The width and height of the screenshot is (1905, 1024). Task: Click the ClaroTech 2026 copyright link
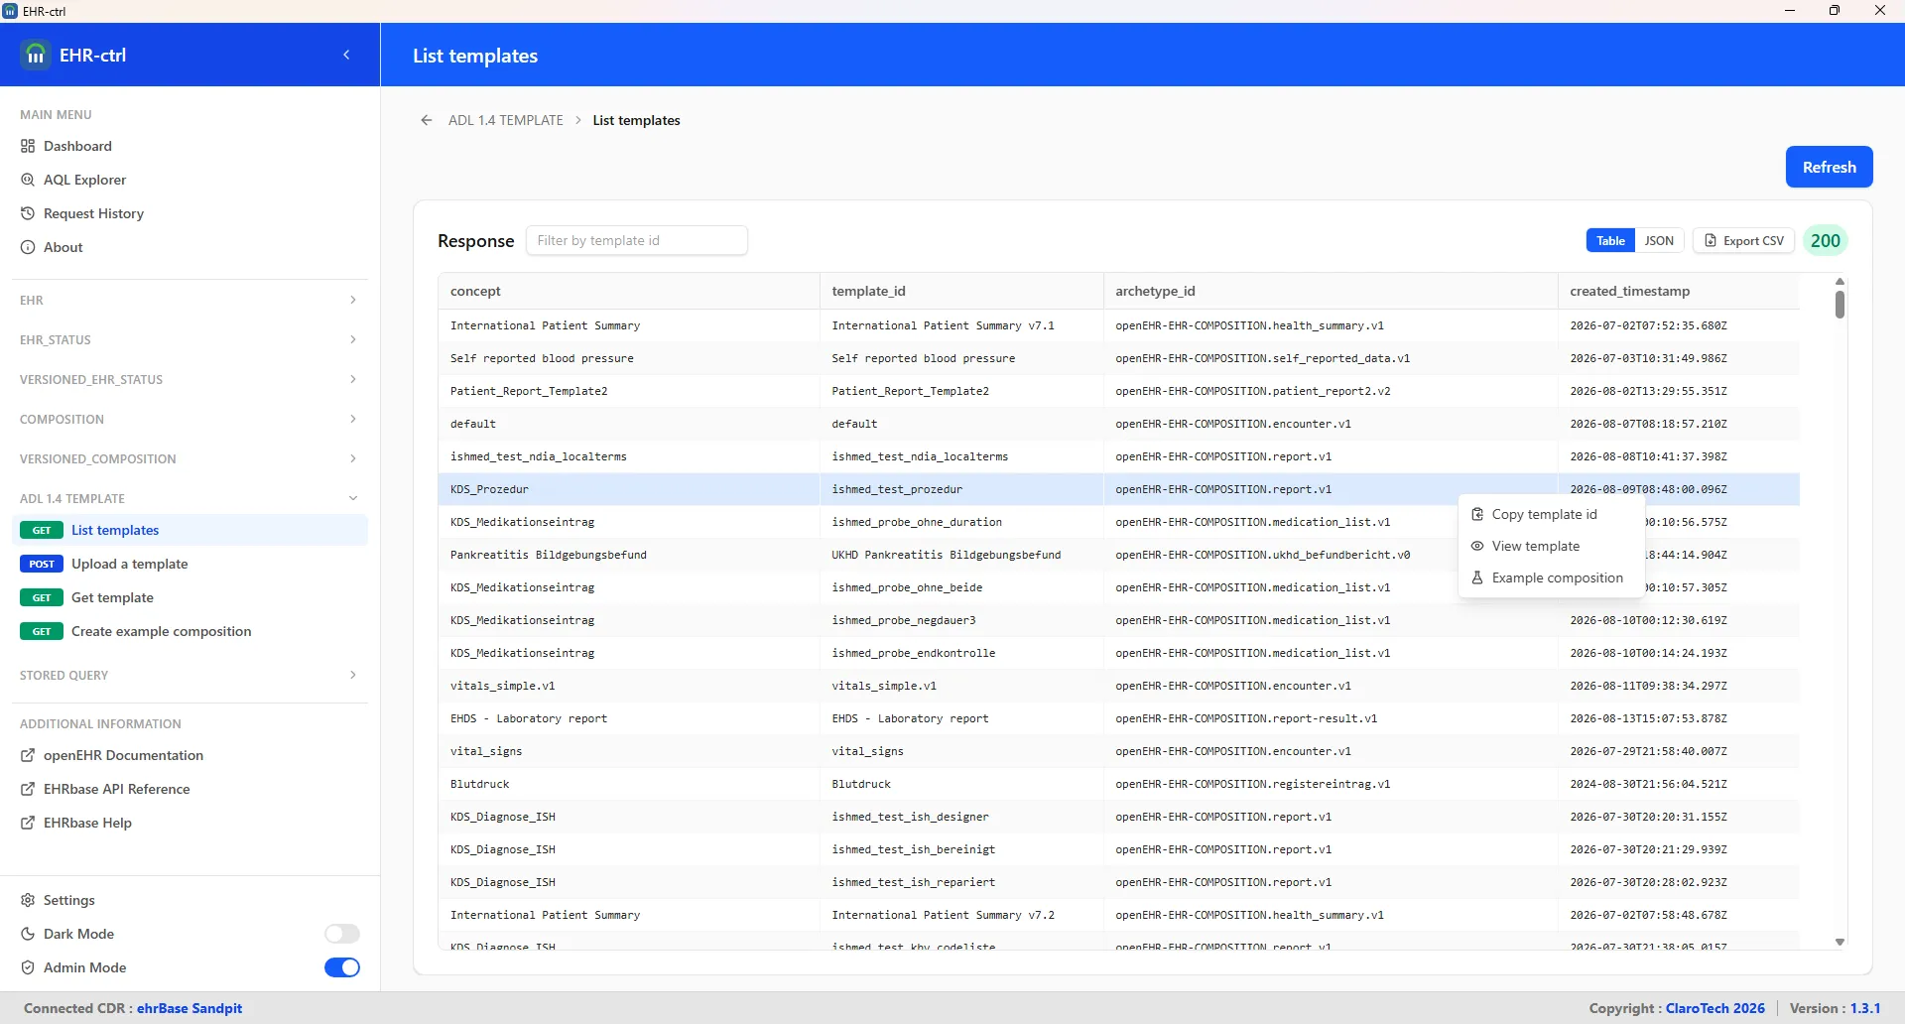pyautogui.click(x=1714, y=1008)
